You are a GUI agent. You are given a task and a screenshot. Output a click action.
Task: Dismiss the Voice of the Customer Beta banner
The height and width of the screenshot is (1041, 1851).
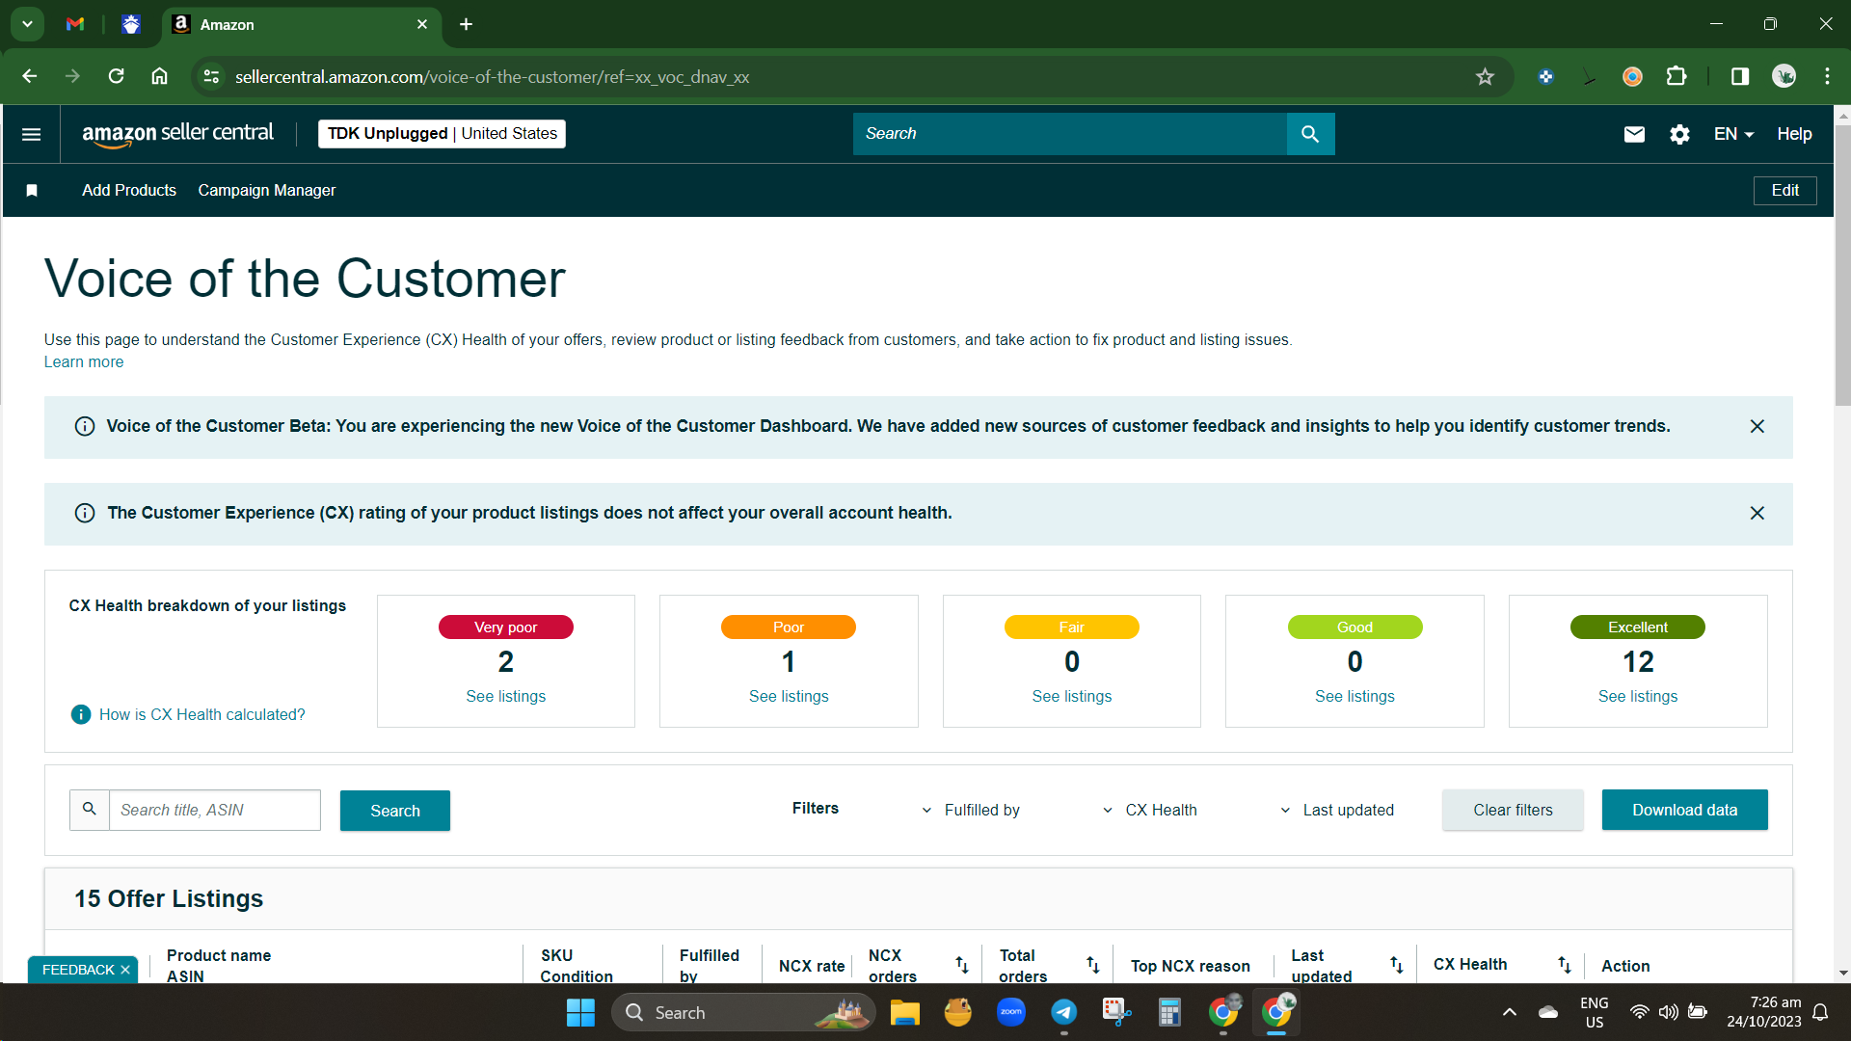coord(1757,426)
